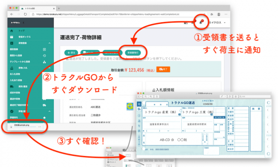Click the template icon beside テンプレートから登録

click(44, 62)
